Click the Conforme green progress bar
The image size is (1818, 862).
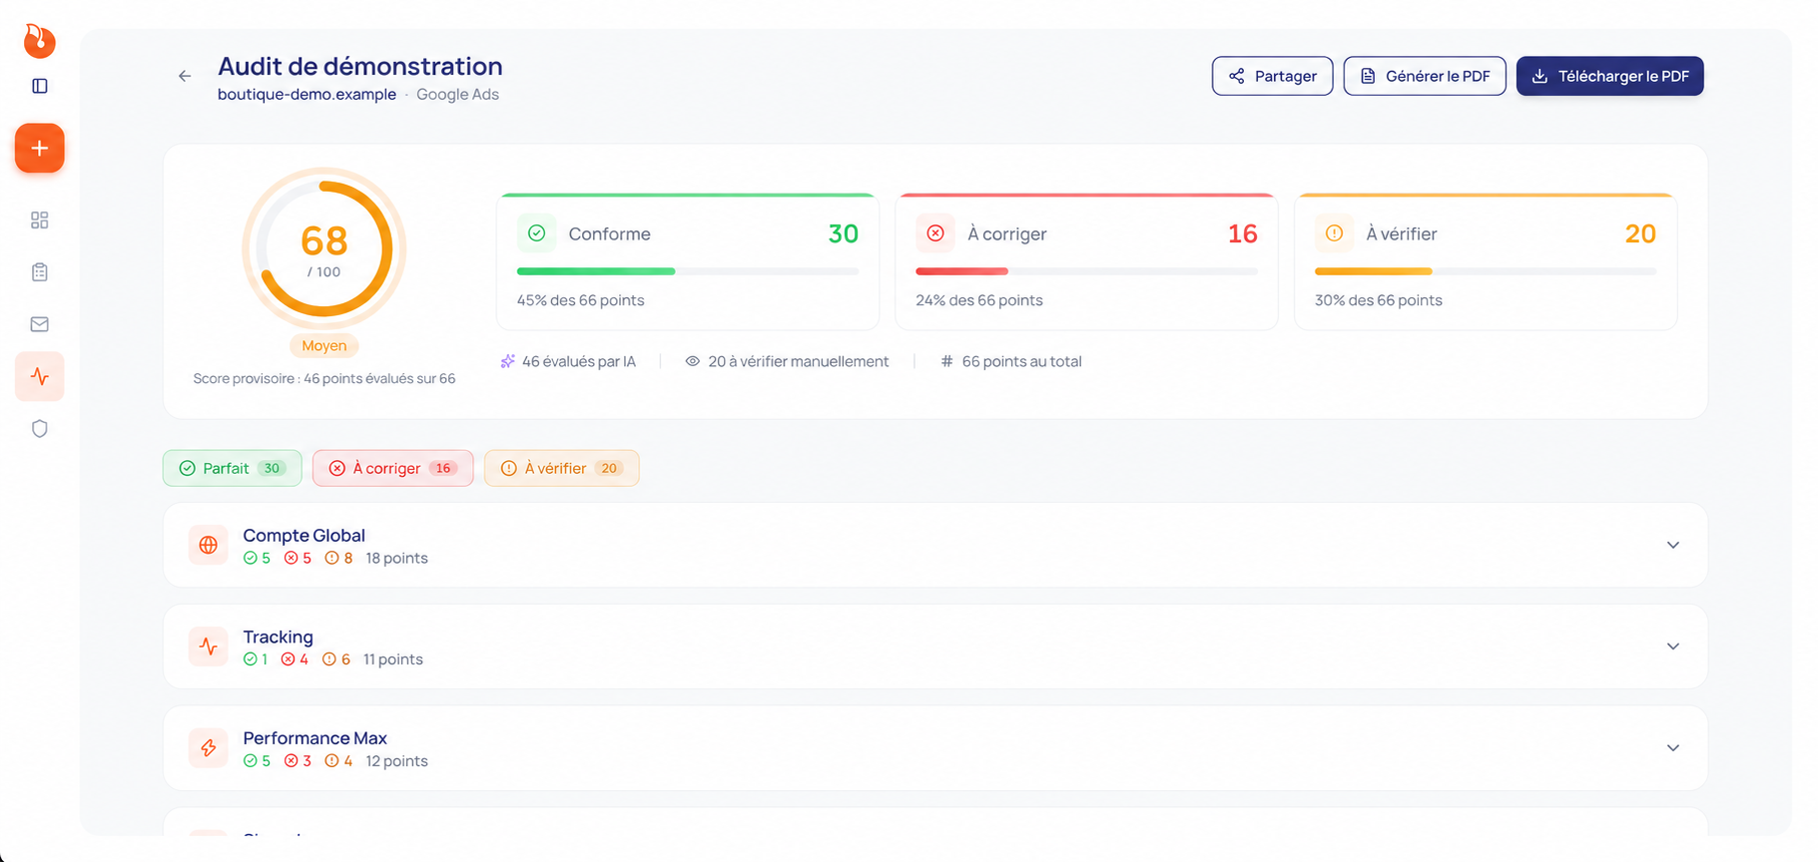tap(688, 271)
